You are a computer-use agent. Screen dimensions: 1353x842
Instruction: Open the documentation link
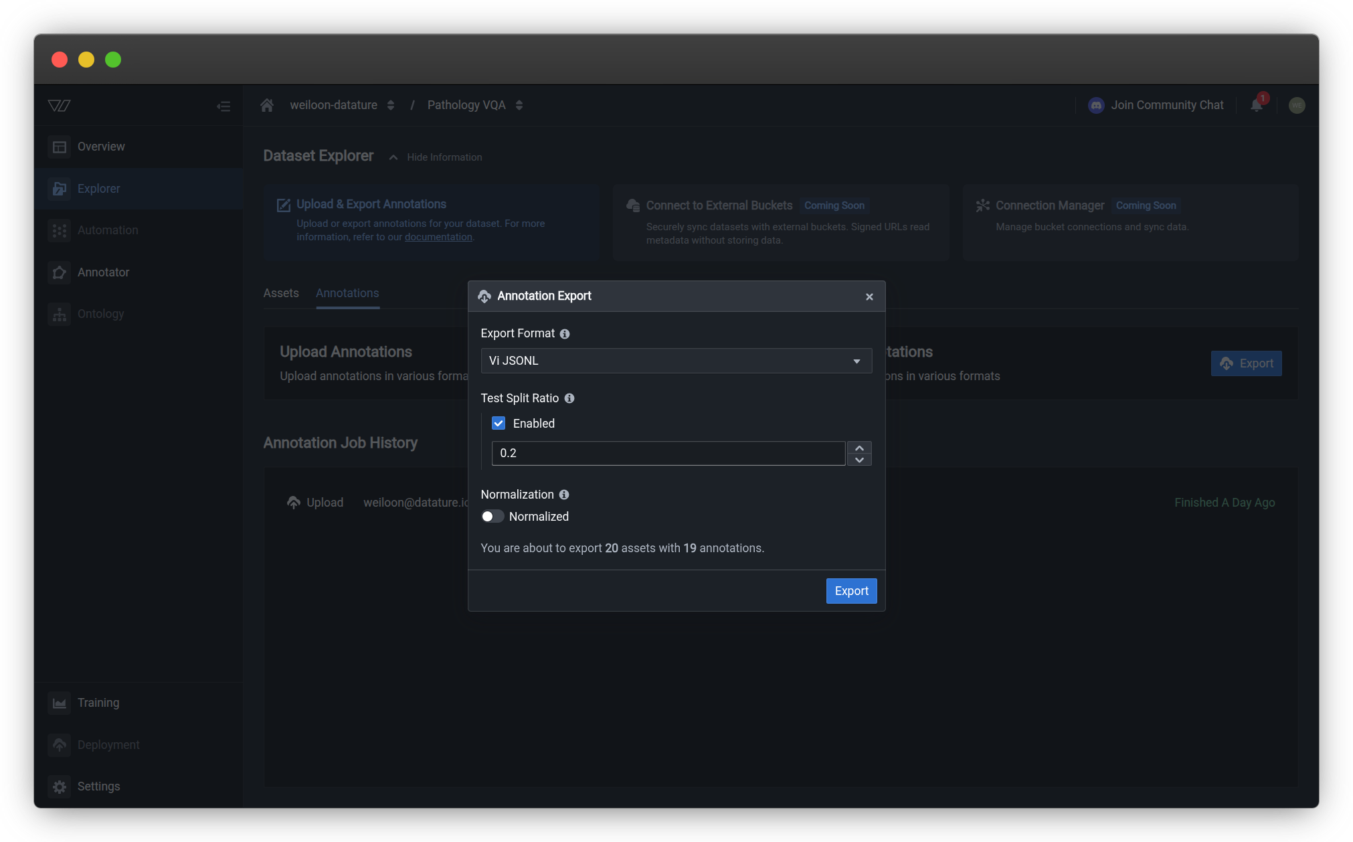[438, 236]
